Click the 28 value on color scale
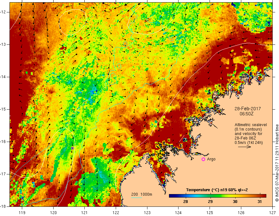 [185, 202]
